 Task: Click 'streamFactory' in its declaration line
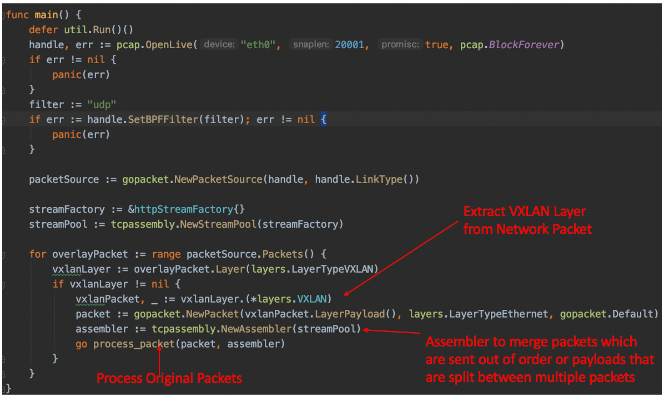(67, 210)
